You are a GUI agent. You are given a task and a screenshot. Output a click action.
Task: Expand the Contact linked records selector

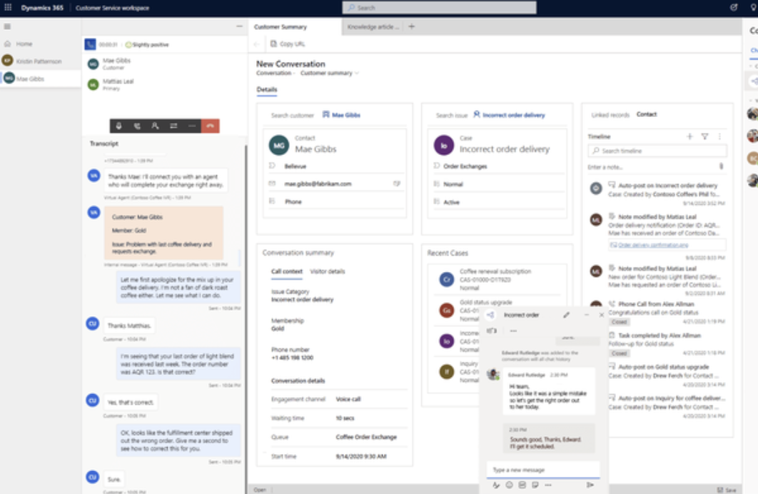647,114
